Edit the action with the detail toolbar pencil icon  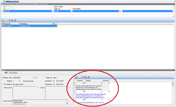[x=83, y=77]
